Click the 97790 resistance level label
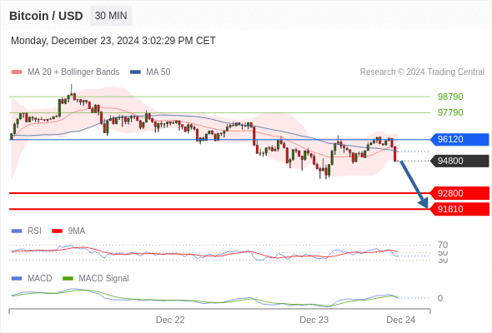492x333 pixels. click(x=450, y=112)
